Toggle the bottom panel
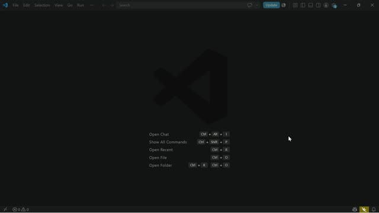This screenshot has height=213, width=379. pyautogui.click(x=310, y=5)
